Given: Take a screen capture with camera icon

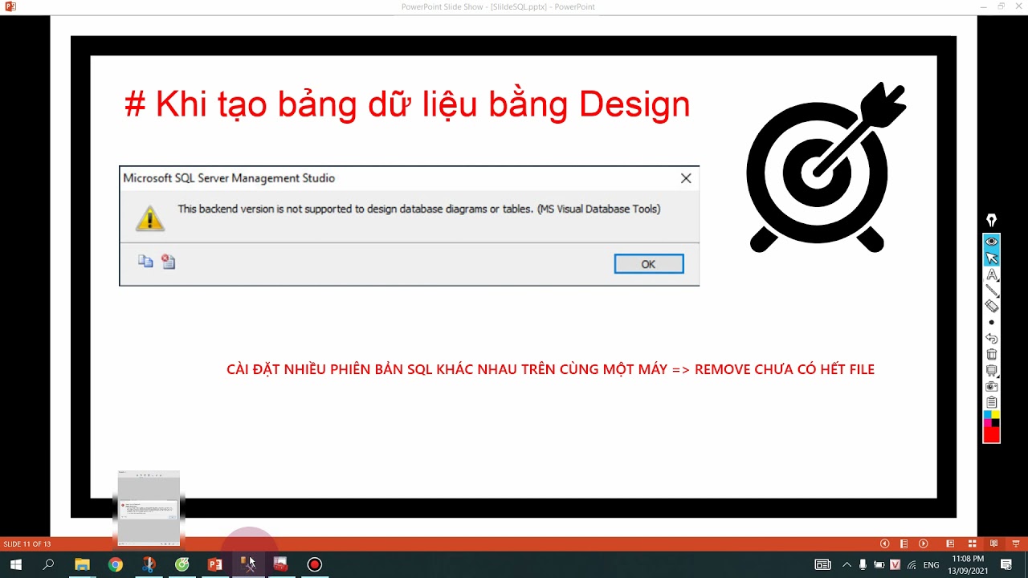Looking at the screenshot, I should (x=991, y=386).
